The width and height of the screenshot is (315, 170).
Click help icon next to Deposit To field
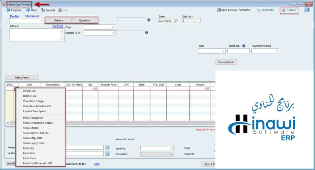[146, 33]
